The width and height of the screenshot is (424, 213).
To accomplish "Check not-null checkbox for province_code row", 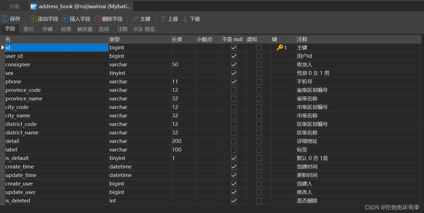I will (234, 90).
